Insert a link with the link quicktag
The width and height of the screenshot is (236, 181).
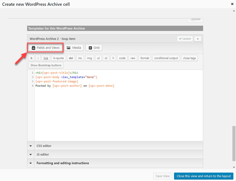(x=46, y=58)
